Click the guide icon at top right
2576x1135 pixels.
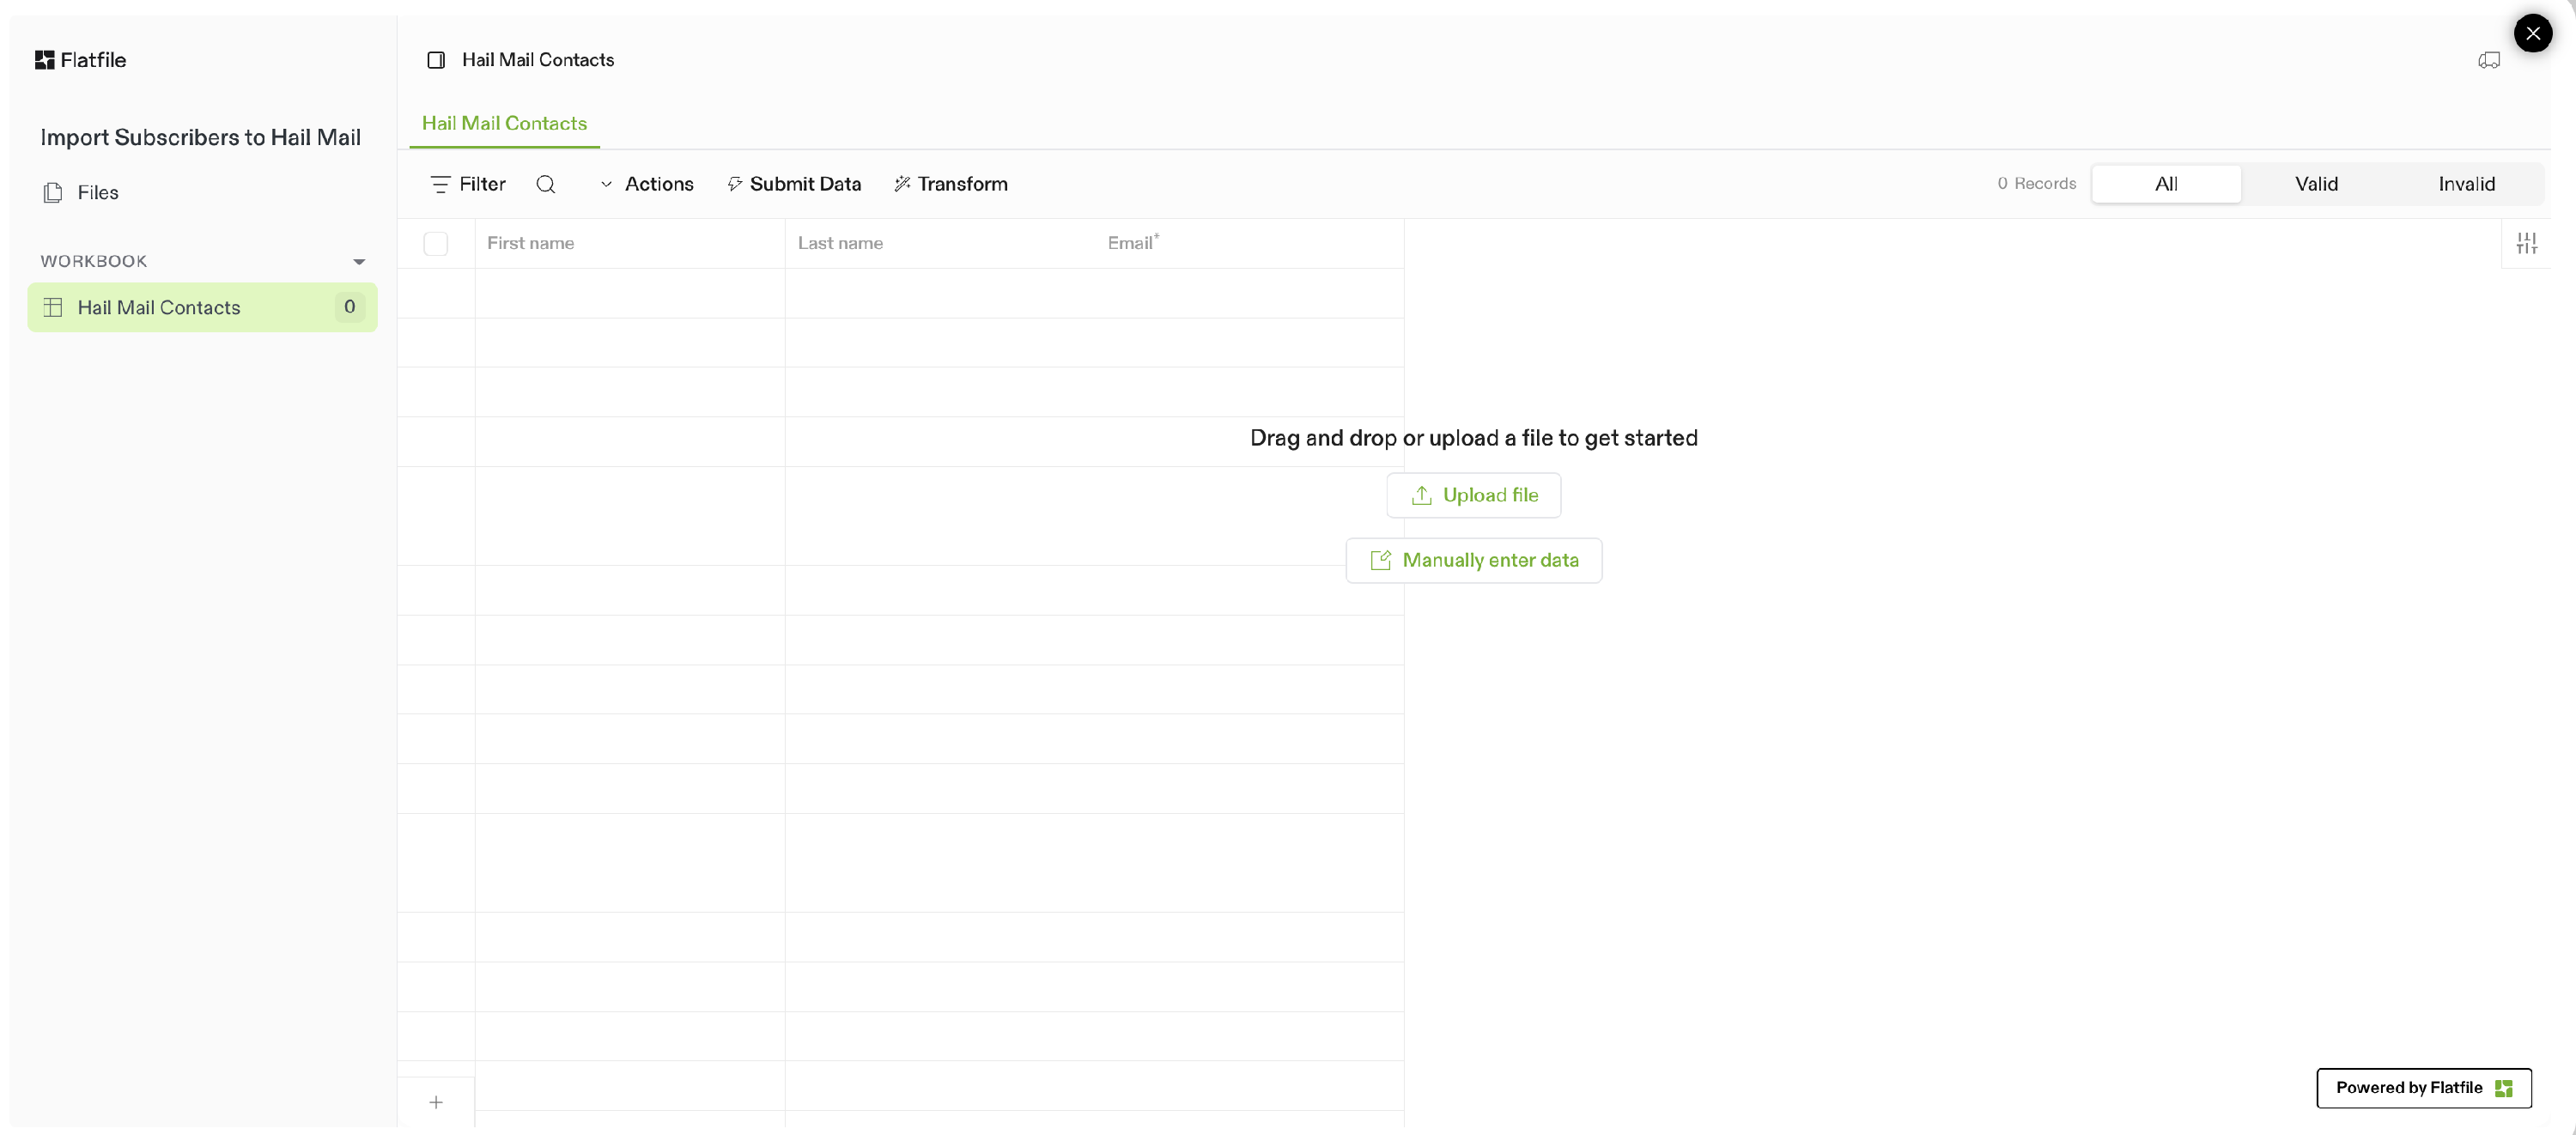pos(2488,60)
